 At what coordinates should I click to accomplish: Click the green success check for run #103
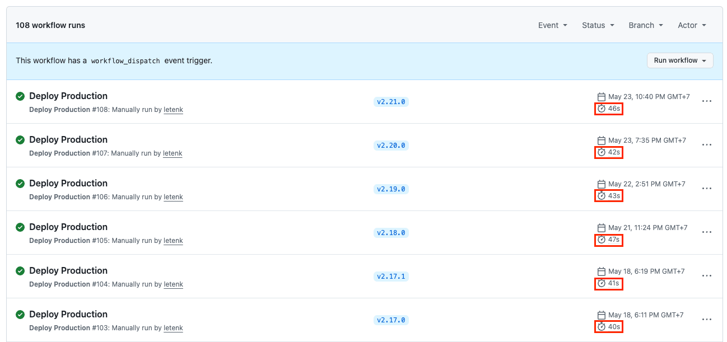click(x=20, y=315)
